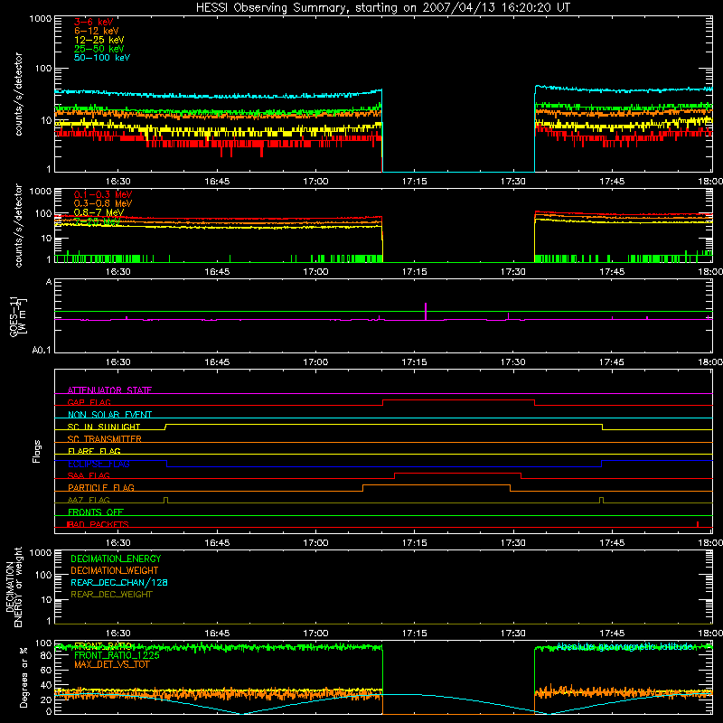Screen dimensions: 723x723
Task: Click the raised PARTICLE_FLAG segment
Action: click(437, 485)
